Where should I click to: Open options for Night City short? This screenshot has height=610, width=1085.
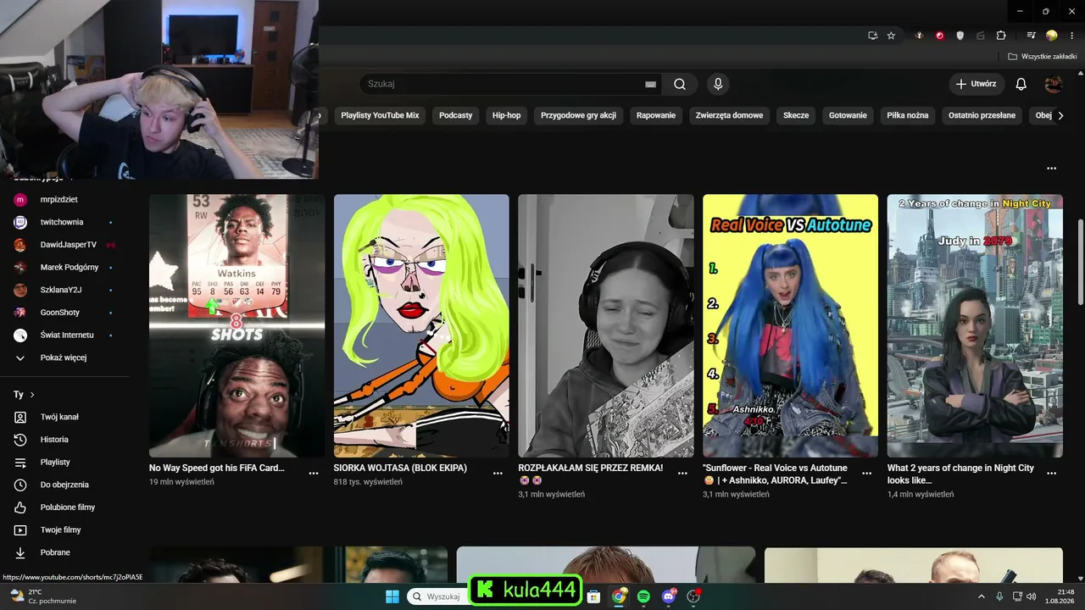[1052, 474]
